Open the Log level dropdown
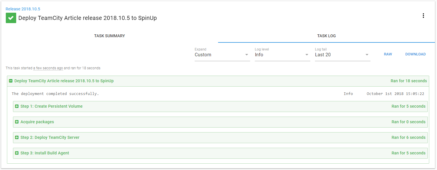The height and width of the screenshot is (170, 437). tap(282, 55)
